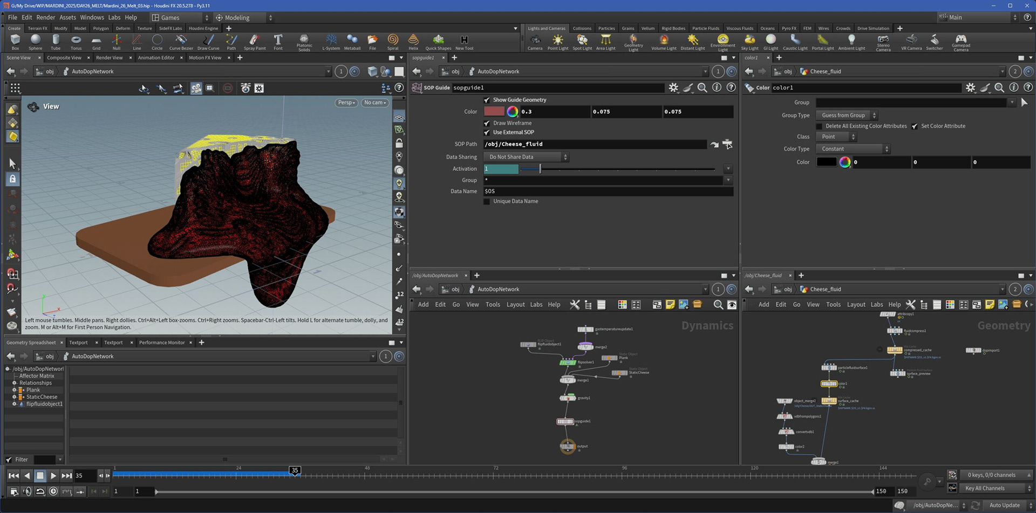Click the SOP Guide red color swatch
Viewport: 1036px width, 513px height.
click(x=494, y=112)
